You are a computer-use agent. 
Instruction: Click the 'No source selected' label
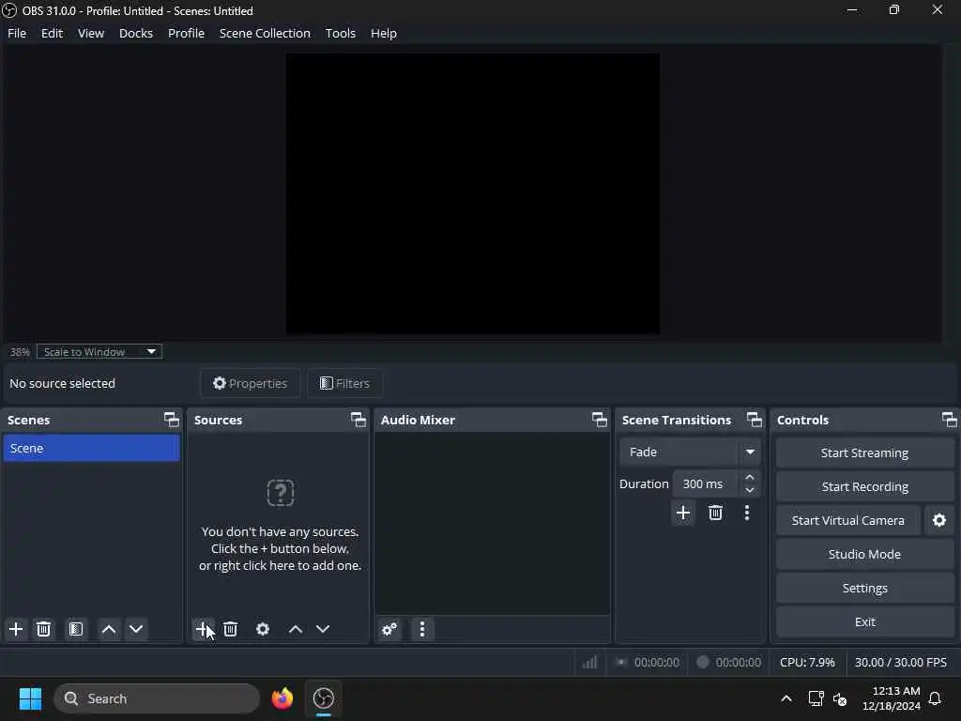63,383
